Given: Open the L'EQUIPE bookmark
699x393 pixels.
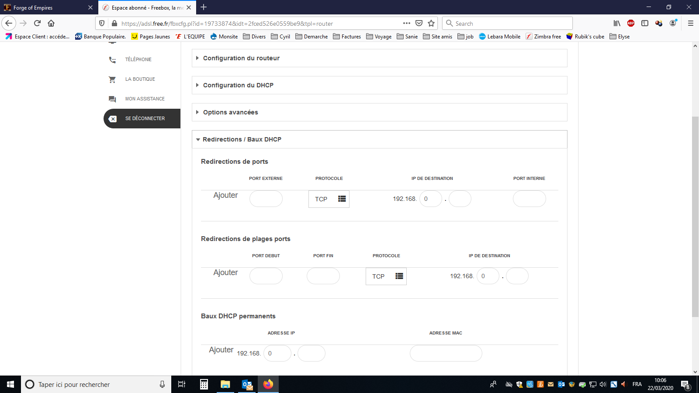Looking at the screenshot, I should pos(190,37).
